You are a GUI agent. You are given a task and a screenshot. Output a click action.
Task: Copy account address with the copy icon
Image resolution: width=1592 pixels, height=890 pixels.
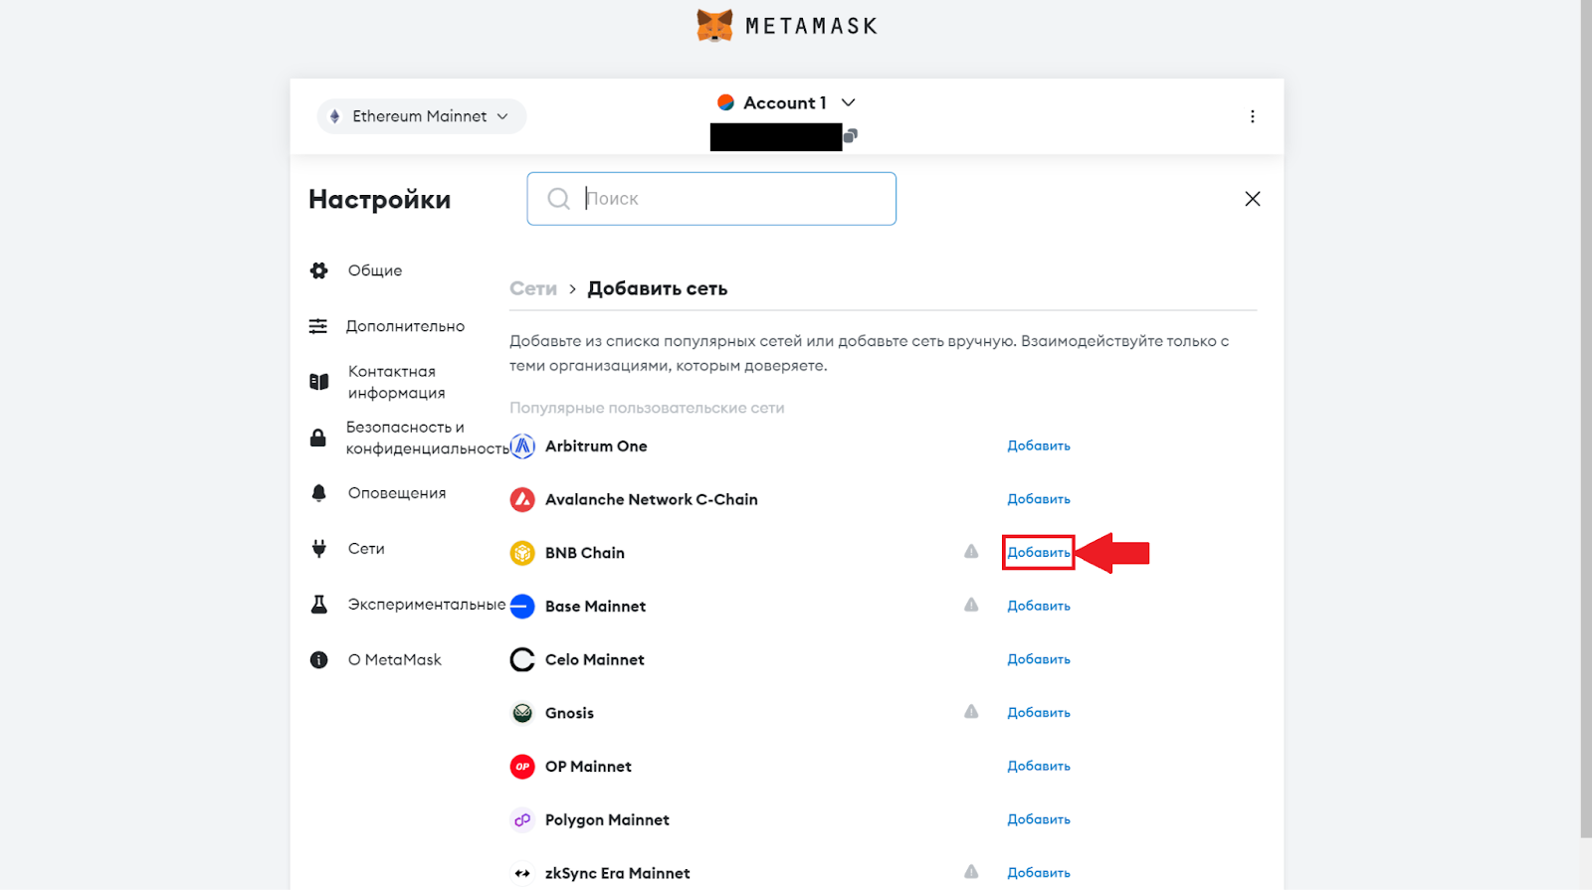[x=851, y=135]
